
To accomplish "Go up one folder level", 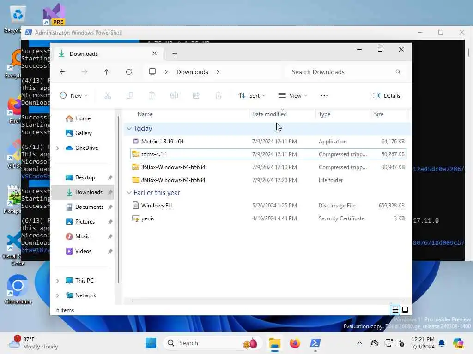I will 107,72.
